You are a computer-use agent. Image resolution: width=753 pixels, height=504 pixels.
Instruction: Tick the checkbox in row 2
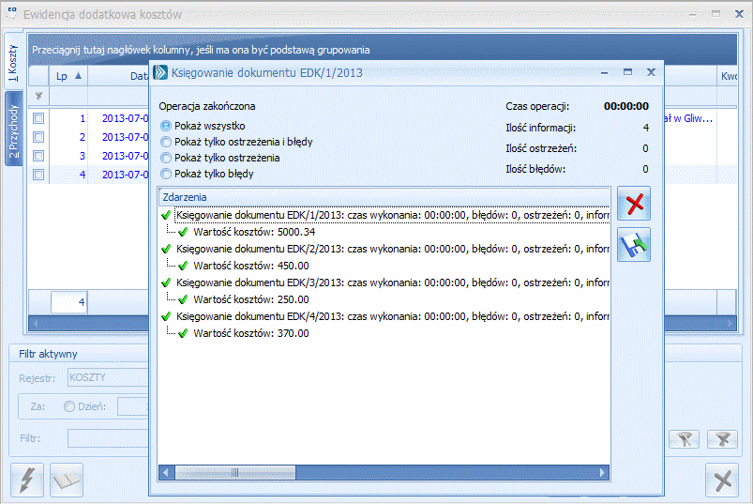coord(38,137)
